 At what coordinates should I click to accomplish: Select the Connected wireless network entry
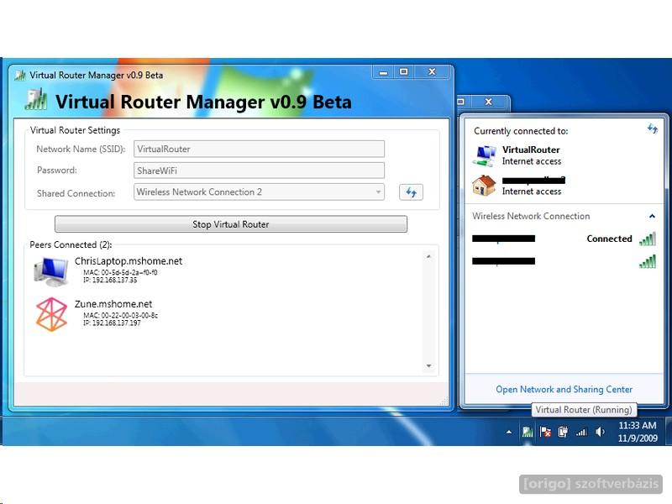pos(564,239)
